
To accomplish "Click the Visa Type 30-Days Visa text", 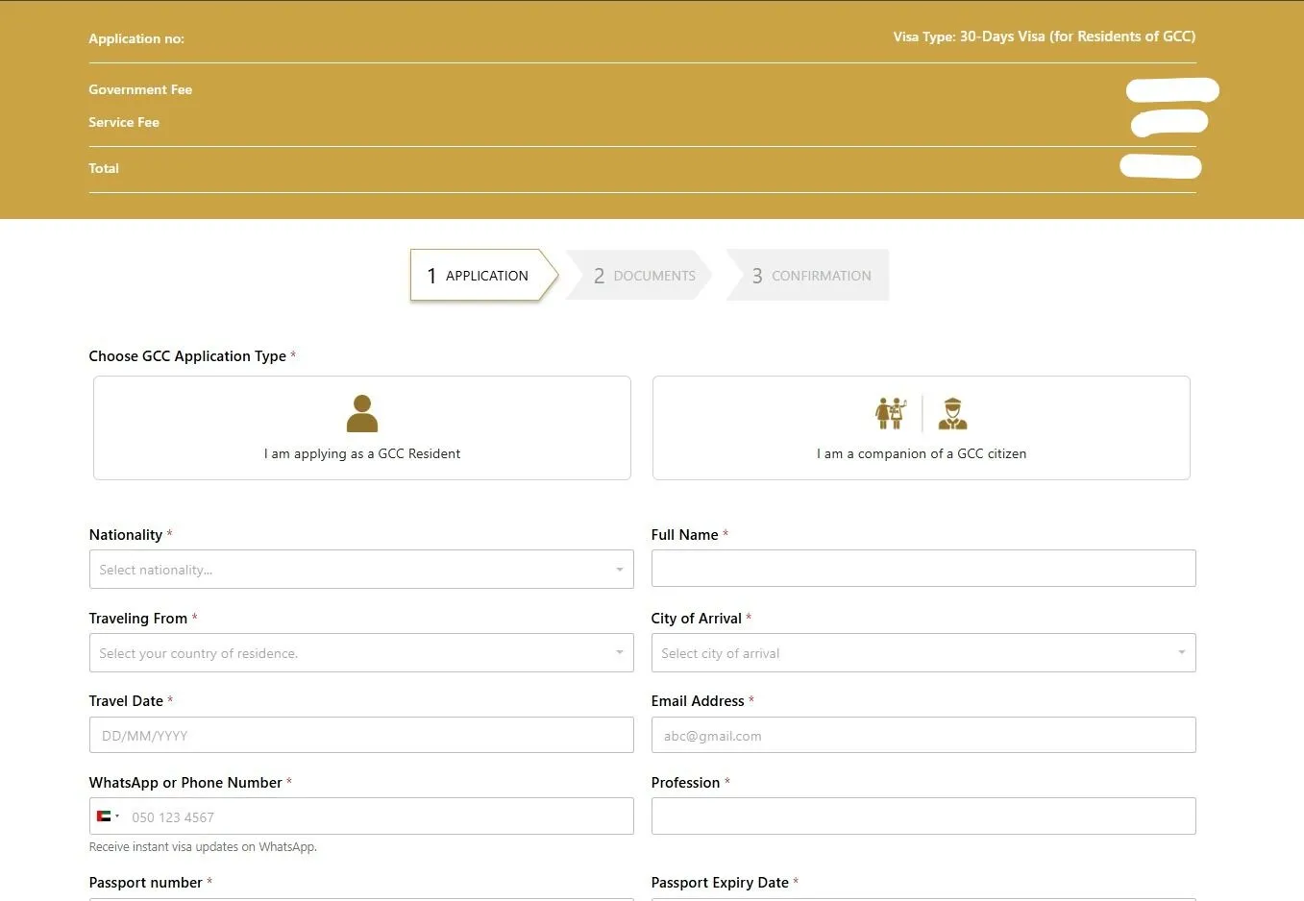I will tap(1044, 37).
